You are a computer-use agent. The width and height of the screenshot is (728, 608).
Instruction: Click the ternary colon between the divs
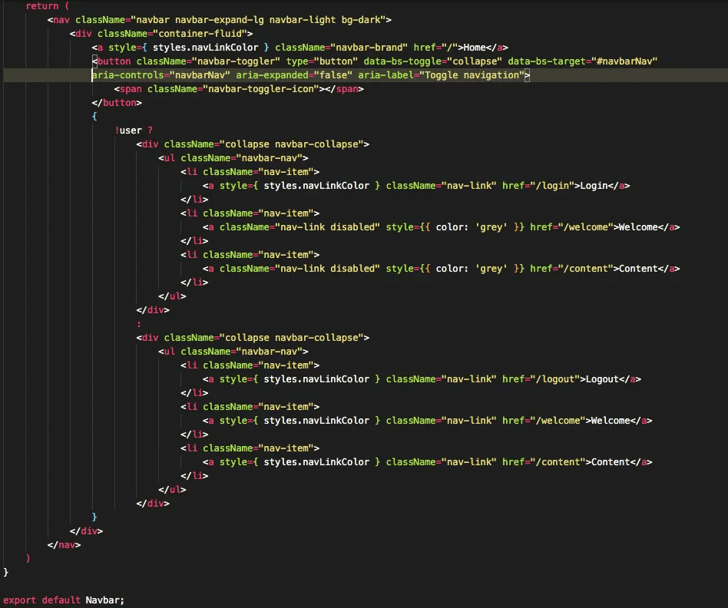point(139,323)
